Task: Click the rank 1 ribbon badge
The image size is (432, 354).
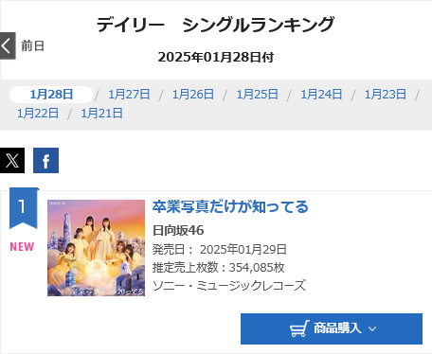Action: (24, 208)
